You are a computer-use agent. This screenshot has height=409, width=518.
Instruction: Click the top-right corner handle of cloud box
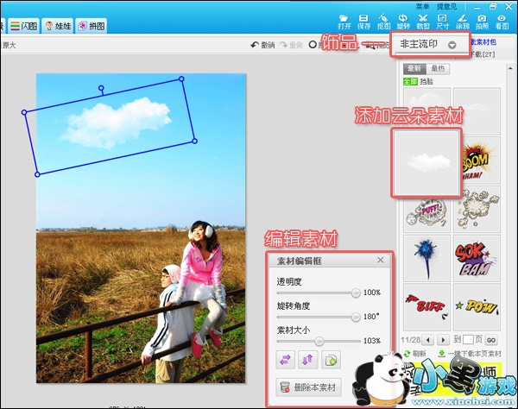[181, 79]
